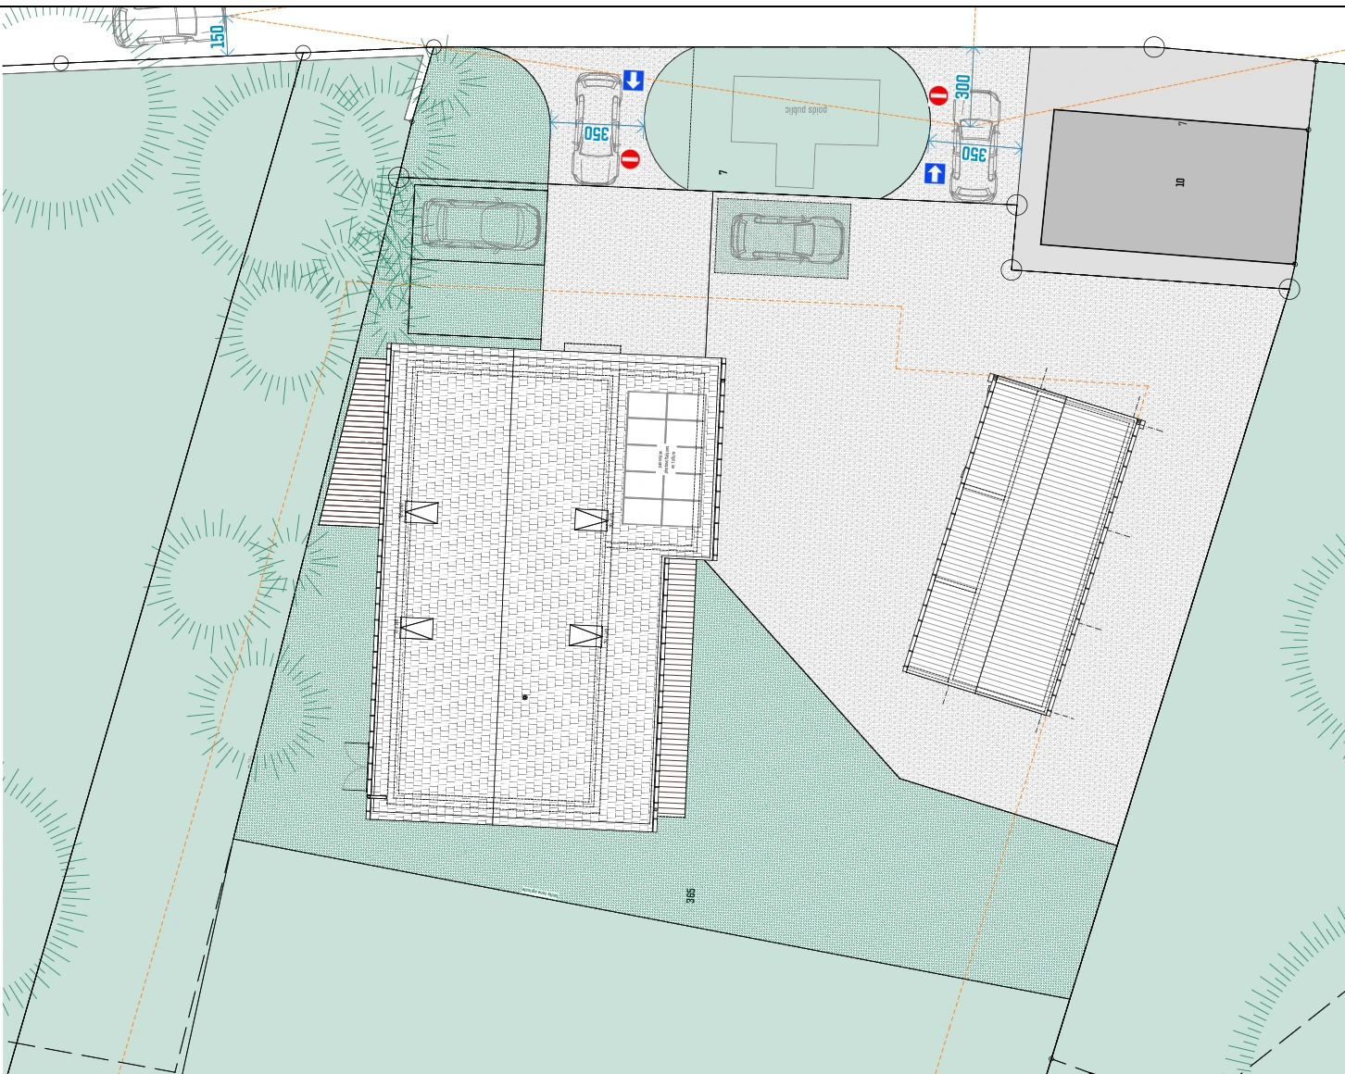Screen dimensions: 1345x1074
Task: Click the photovoltaic panel array on the roof
Action: pyautogui.click(x=663, y=459)
